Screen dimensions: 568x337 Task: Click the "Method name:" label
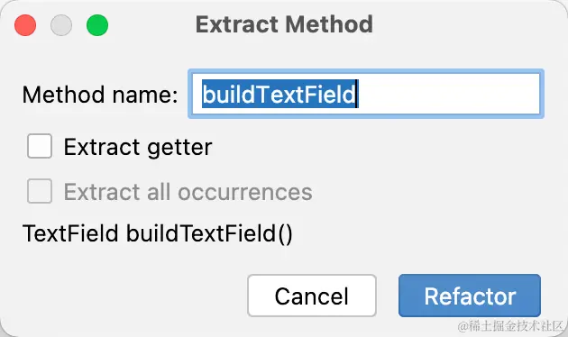point(100,95)
